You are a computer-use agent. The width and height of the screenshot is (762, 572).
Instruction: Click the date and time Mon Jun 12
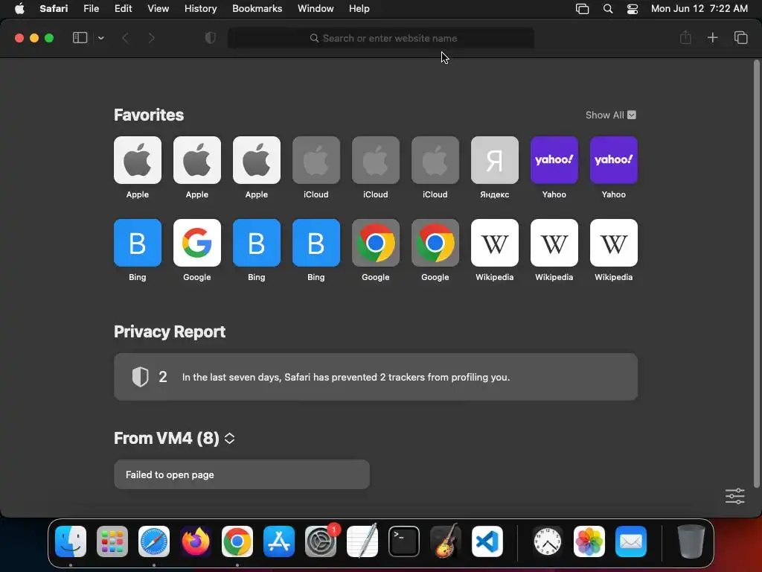[x=699, y=9]
